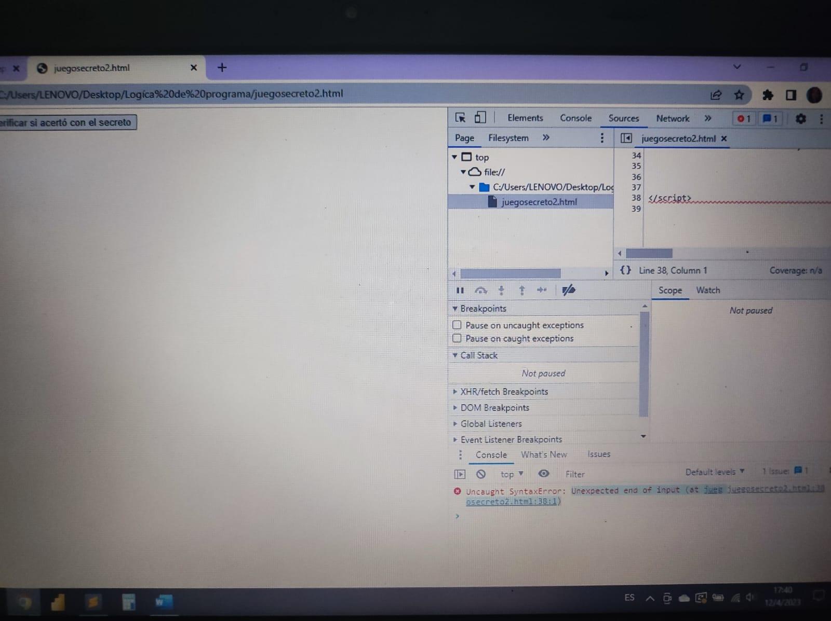
Task: Close the juegosecreto2.html editor tab
Action: (724, 139)
